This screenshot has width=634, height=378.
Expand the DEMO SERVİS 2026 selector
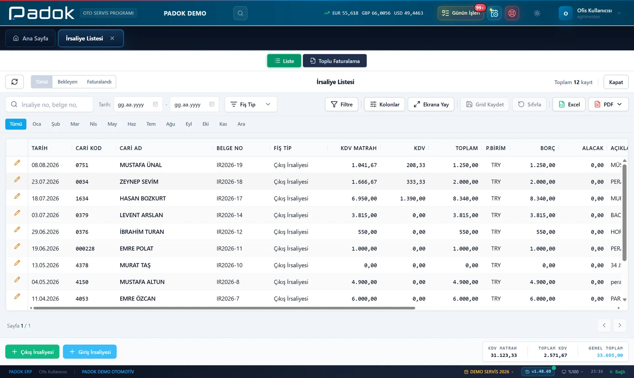[x=489, y=372]
